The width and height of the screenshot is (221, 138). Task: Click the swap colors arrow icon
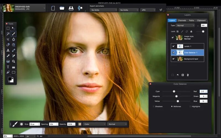point(13,78)
